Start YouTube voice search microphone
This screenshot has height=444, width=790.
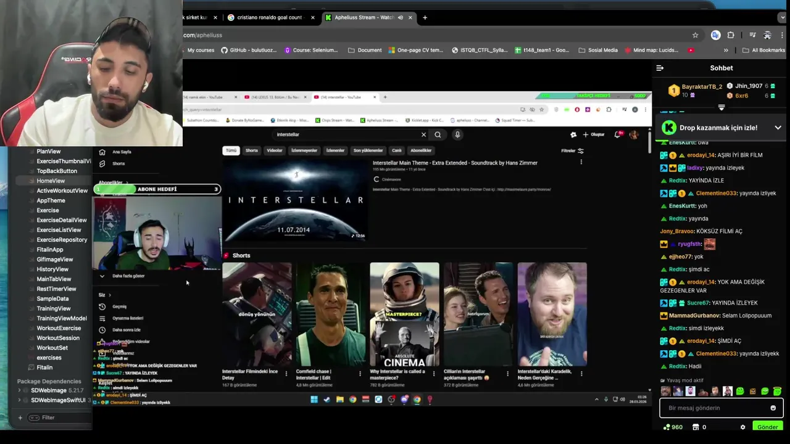pyautogui.click(x=457, y=134)
